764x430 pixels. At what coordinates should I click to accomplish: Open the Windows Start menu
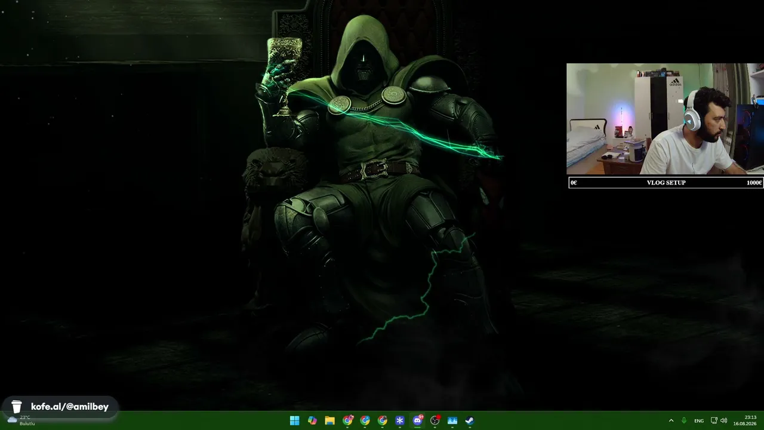pyautogui.click(x=295, y=420)
